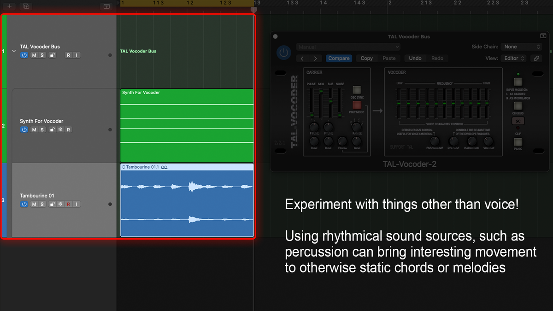Click the Compare button
The image size is (553, 311).
pyautogui.click(x=339, y=59)
